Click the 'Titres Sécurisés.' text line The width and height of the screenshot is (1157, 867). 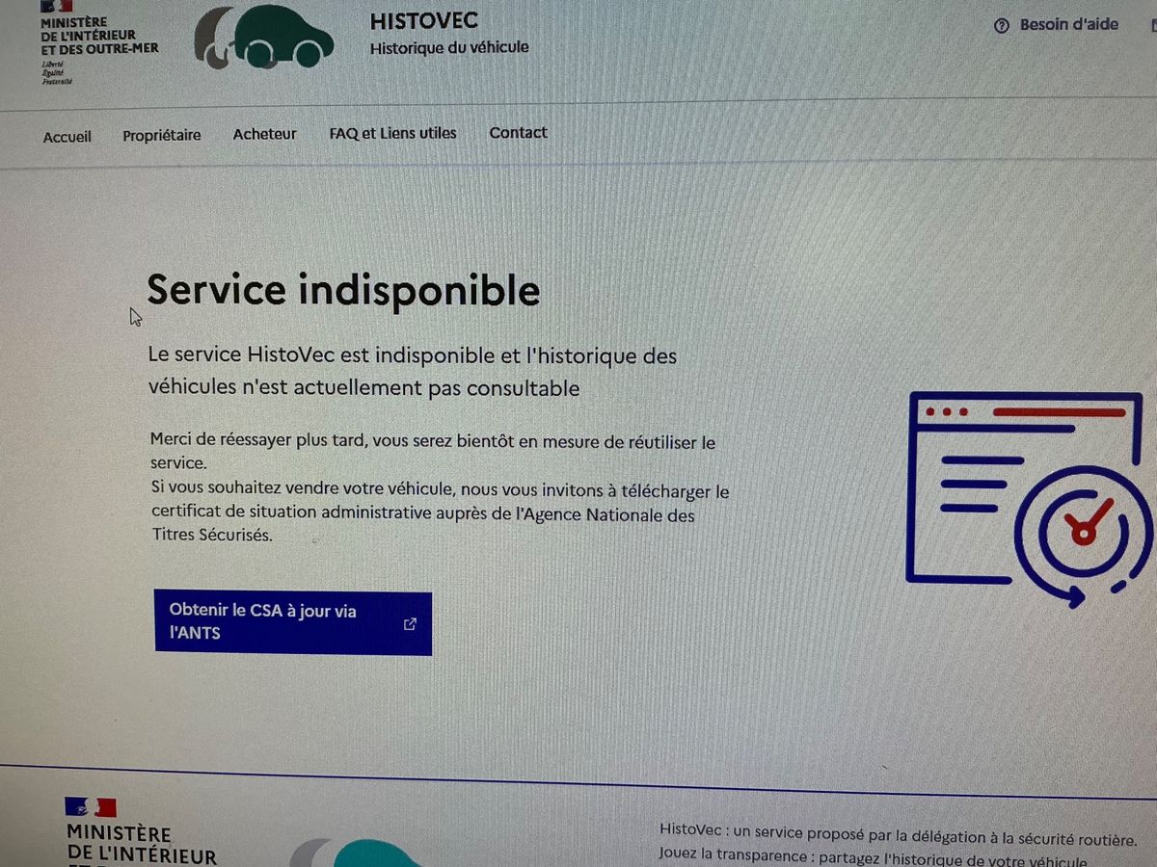[x=212, y=535]
